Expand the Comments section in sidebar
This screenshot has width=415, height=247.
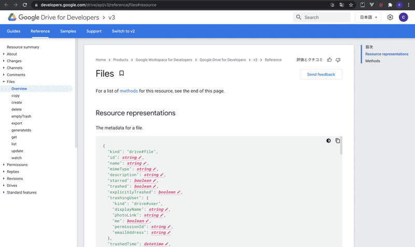[4, 75]
